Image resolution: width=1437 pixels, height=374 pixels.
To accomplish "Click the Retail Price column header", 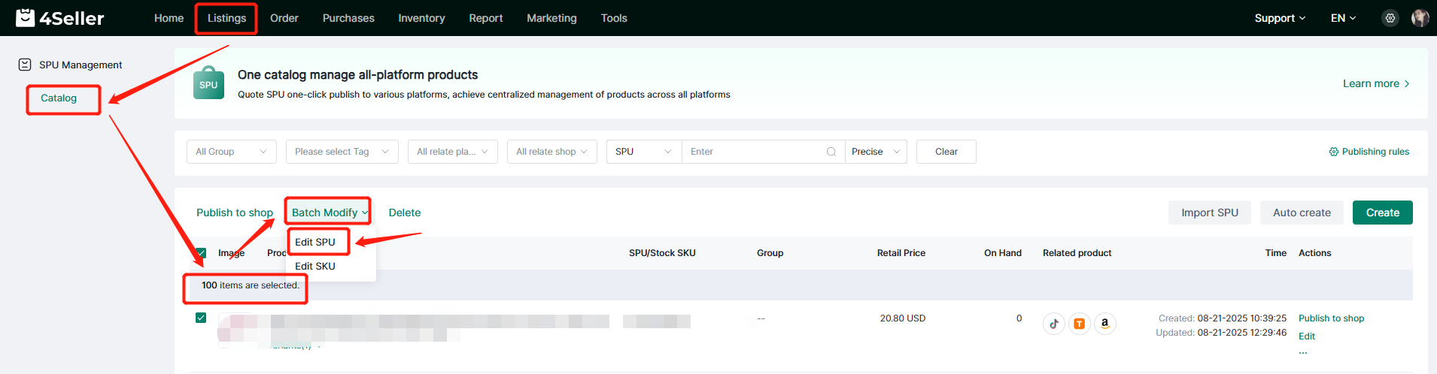I will click(x=901, y=253).
